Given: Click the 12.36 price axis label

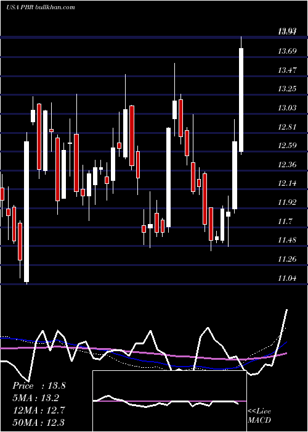Looking at the screenshot, I should pos(287,165).
